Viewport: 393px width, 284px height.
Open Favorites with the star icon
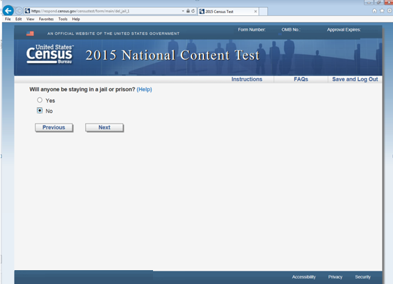(x=382, y=11)
